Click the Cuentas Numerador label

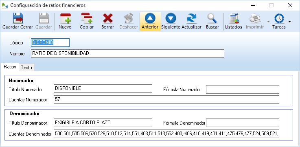pos(28,99)
